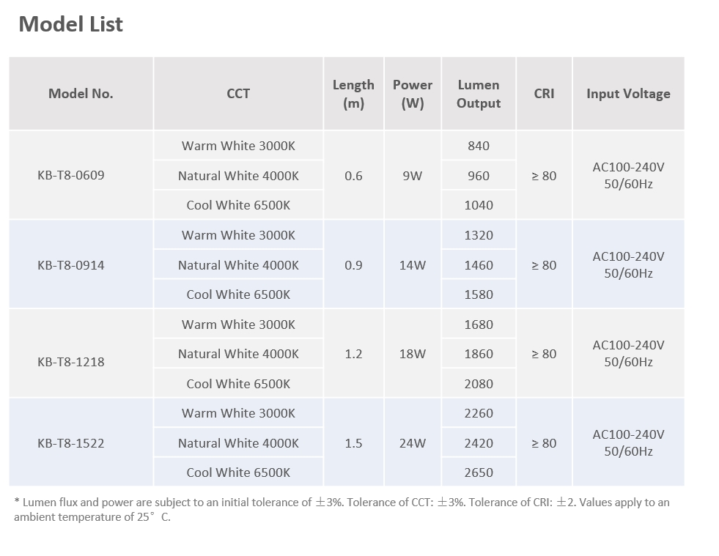
Task: Select "Warm White 3000K" in the 2260 lumen row
Action: 238,413
